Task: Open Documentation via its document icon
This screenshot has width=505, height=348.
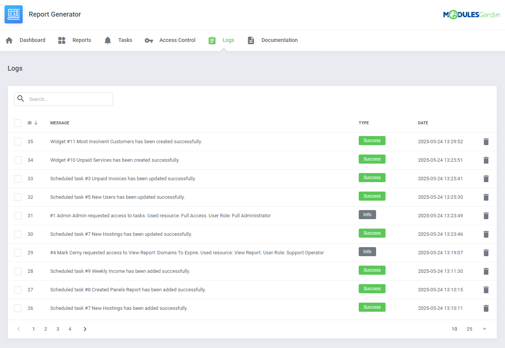Action: [x=251, y=40]
